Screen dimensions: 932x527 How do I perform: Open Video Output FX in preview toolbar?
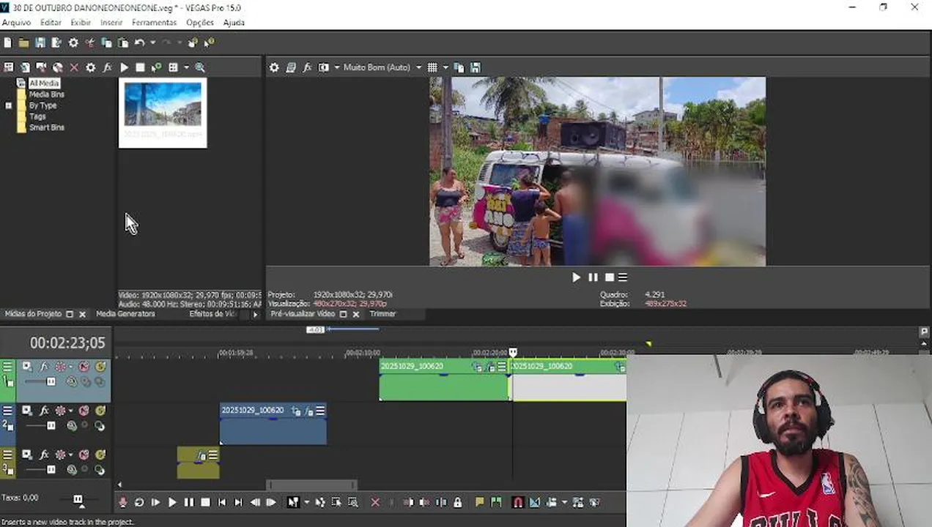coord(307,67)
